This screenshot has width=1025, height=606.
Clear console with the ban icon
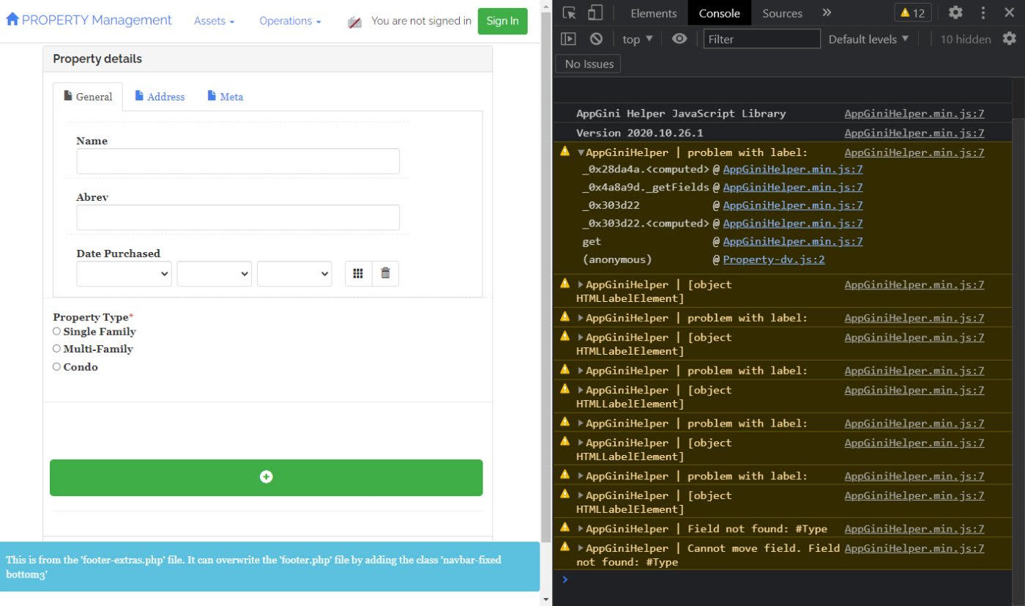pos(596,39)
